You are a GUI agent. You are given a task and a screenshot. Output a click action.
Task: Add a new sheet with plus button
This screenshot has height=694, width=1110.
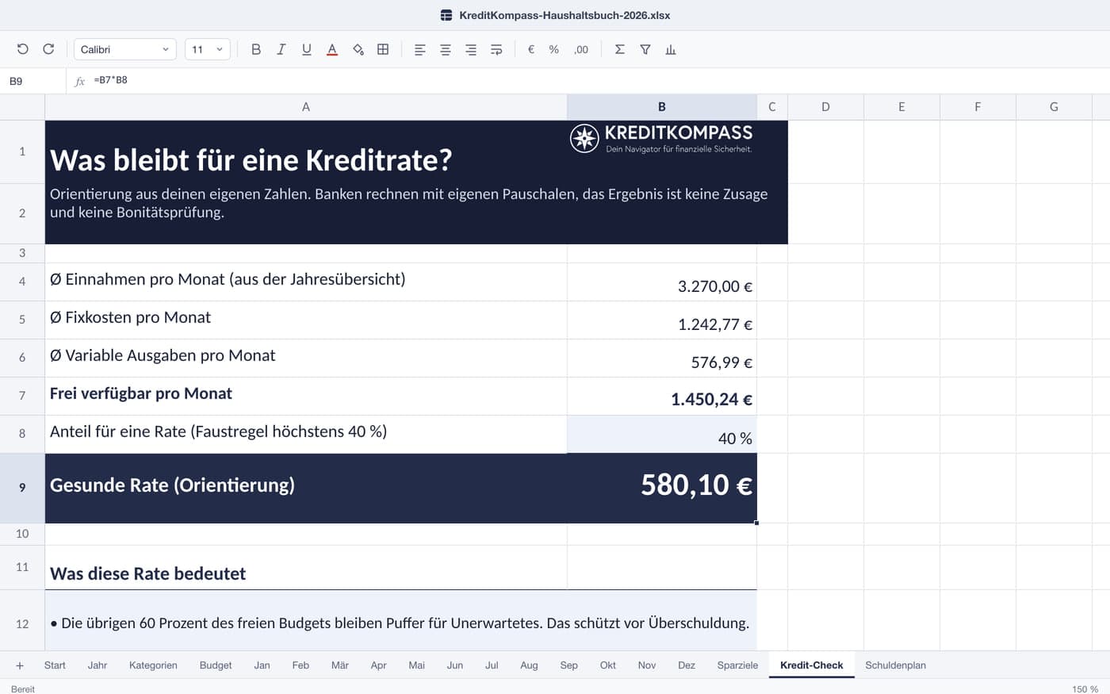point(20,665)
